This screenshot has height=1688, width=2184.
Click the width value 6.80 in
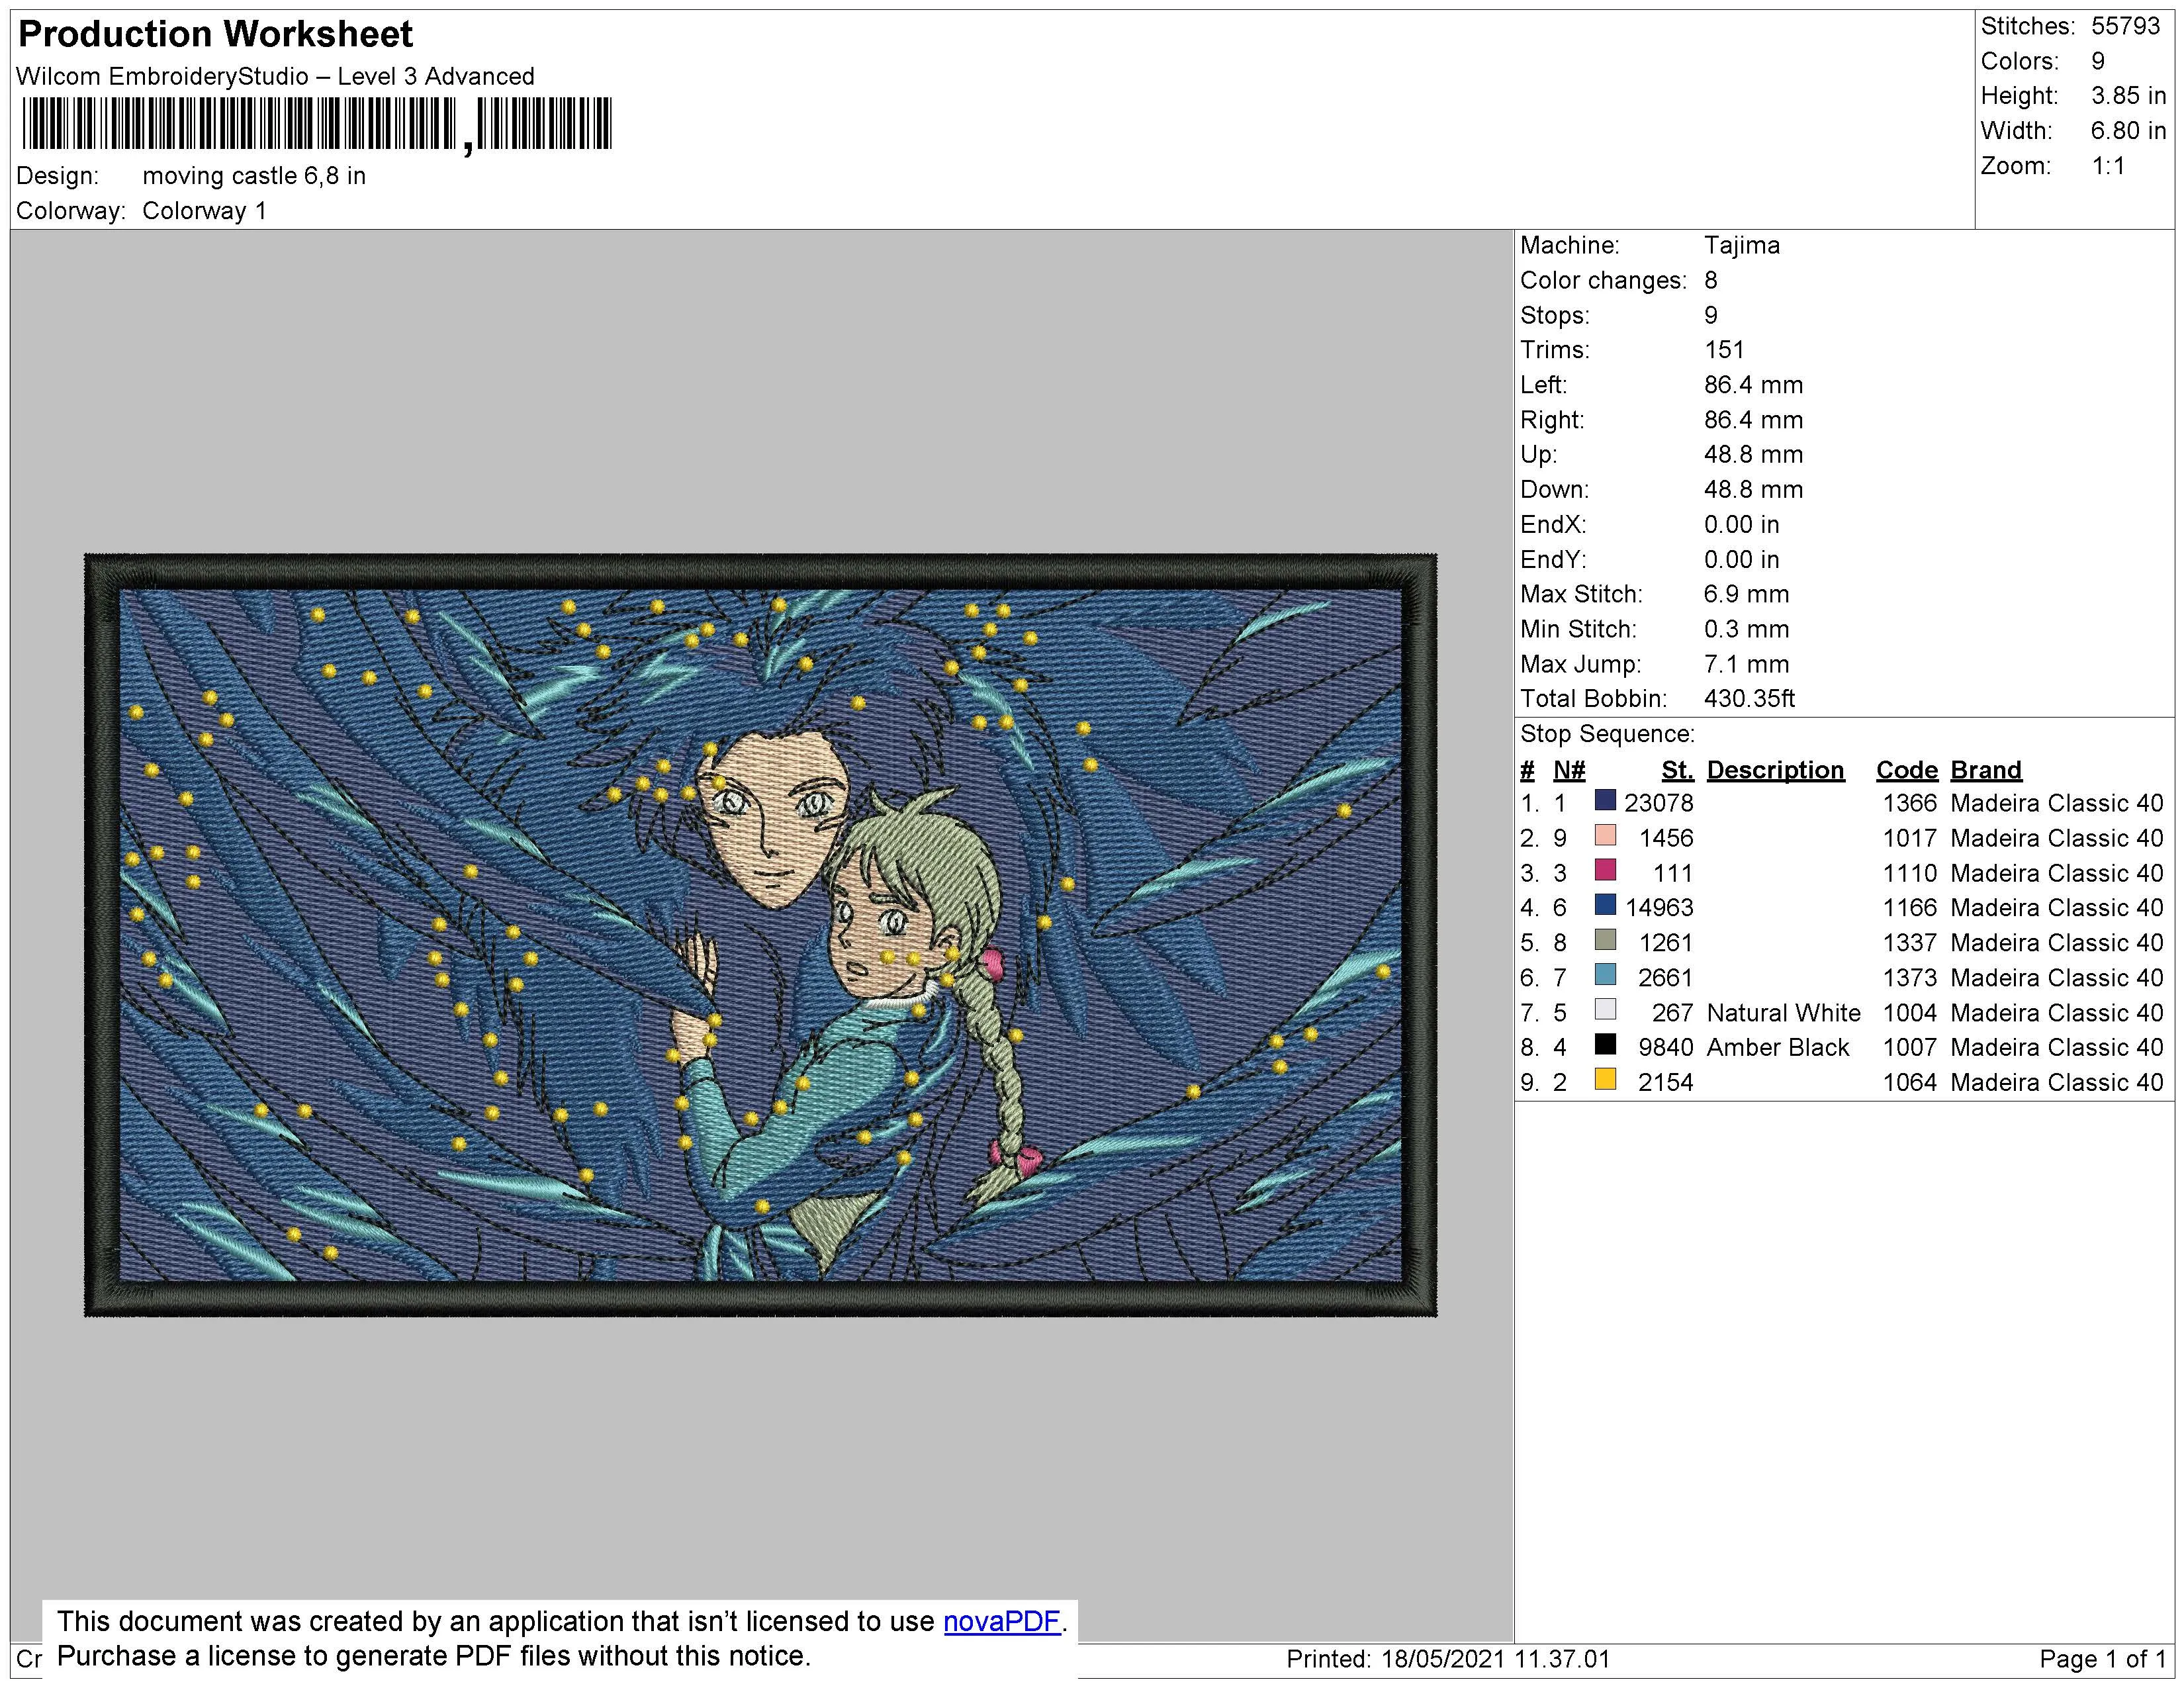pos(2128,131)
